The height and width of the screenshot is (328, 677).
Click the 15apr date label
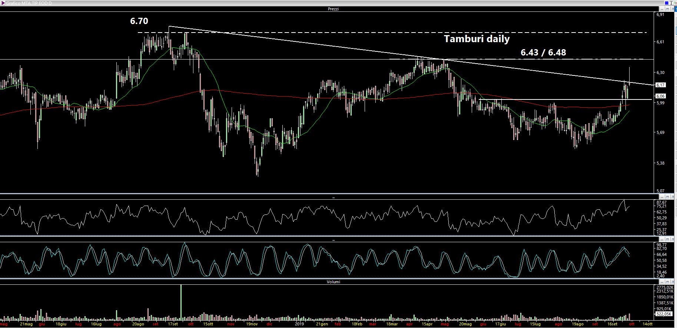(x=427, y=324)
